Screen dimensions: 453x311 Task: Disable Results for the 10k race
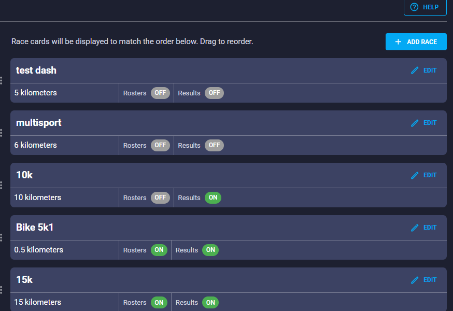point(213,197)
